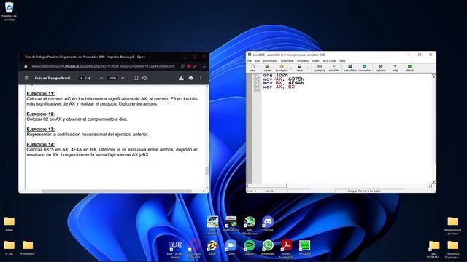The image size is (467, 262).
Task: Open emu8086 options
Action: pos(381,68)
